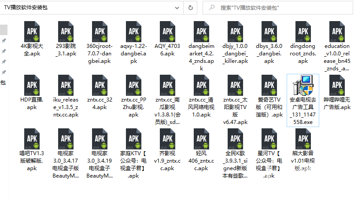Viewport: 358px width, 200px height.
Task: Click the label 293影院_3.1.apk
Action: coord(66,50)
